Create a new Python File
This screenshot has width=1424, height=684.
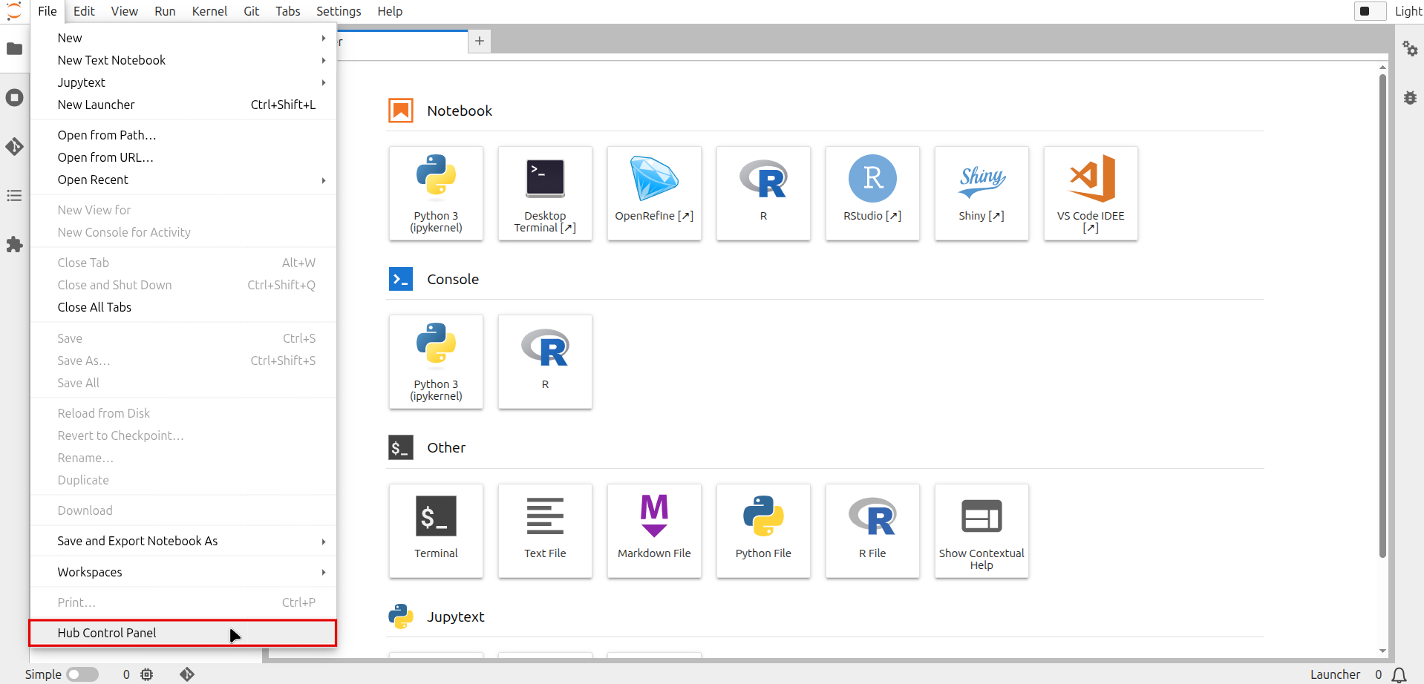[x=763, y=531]
